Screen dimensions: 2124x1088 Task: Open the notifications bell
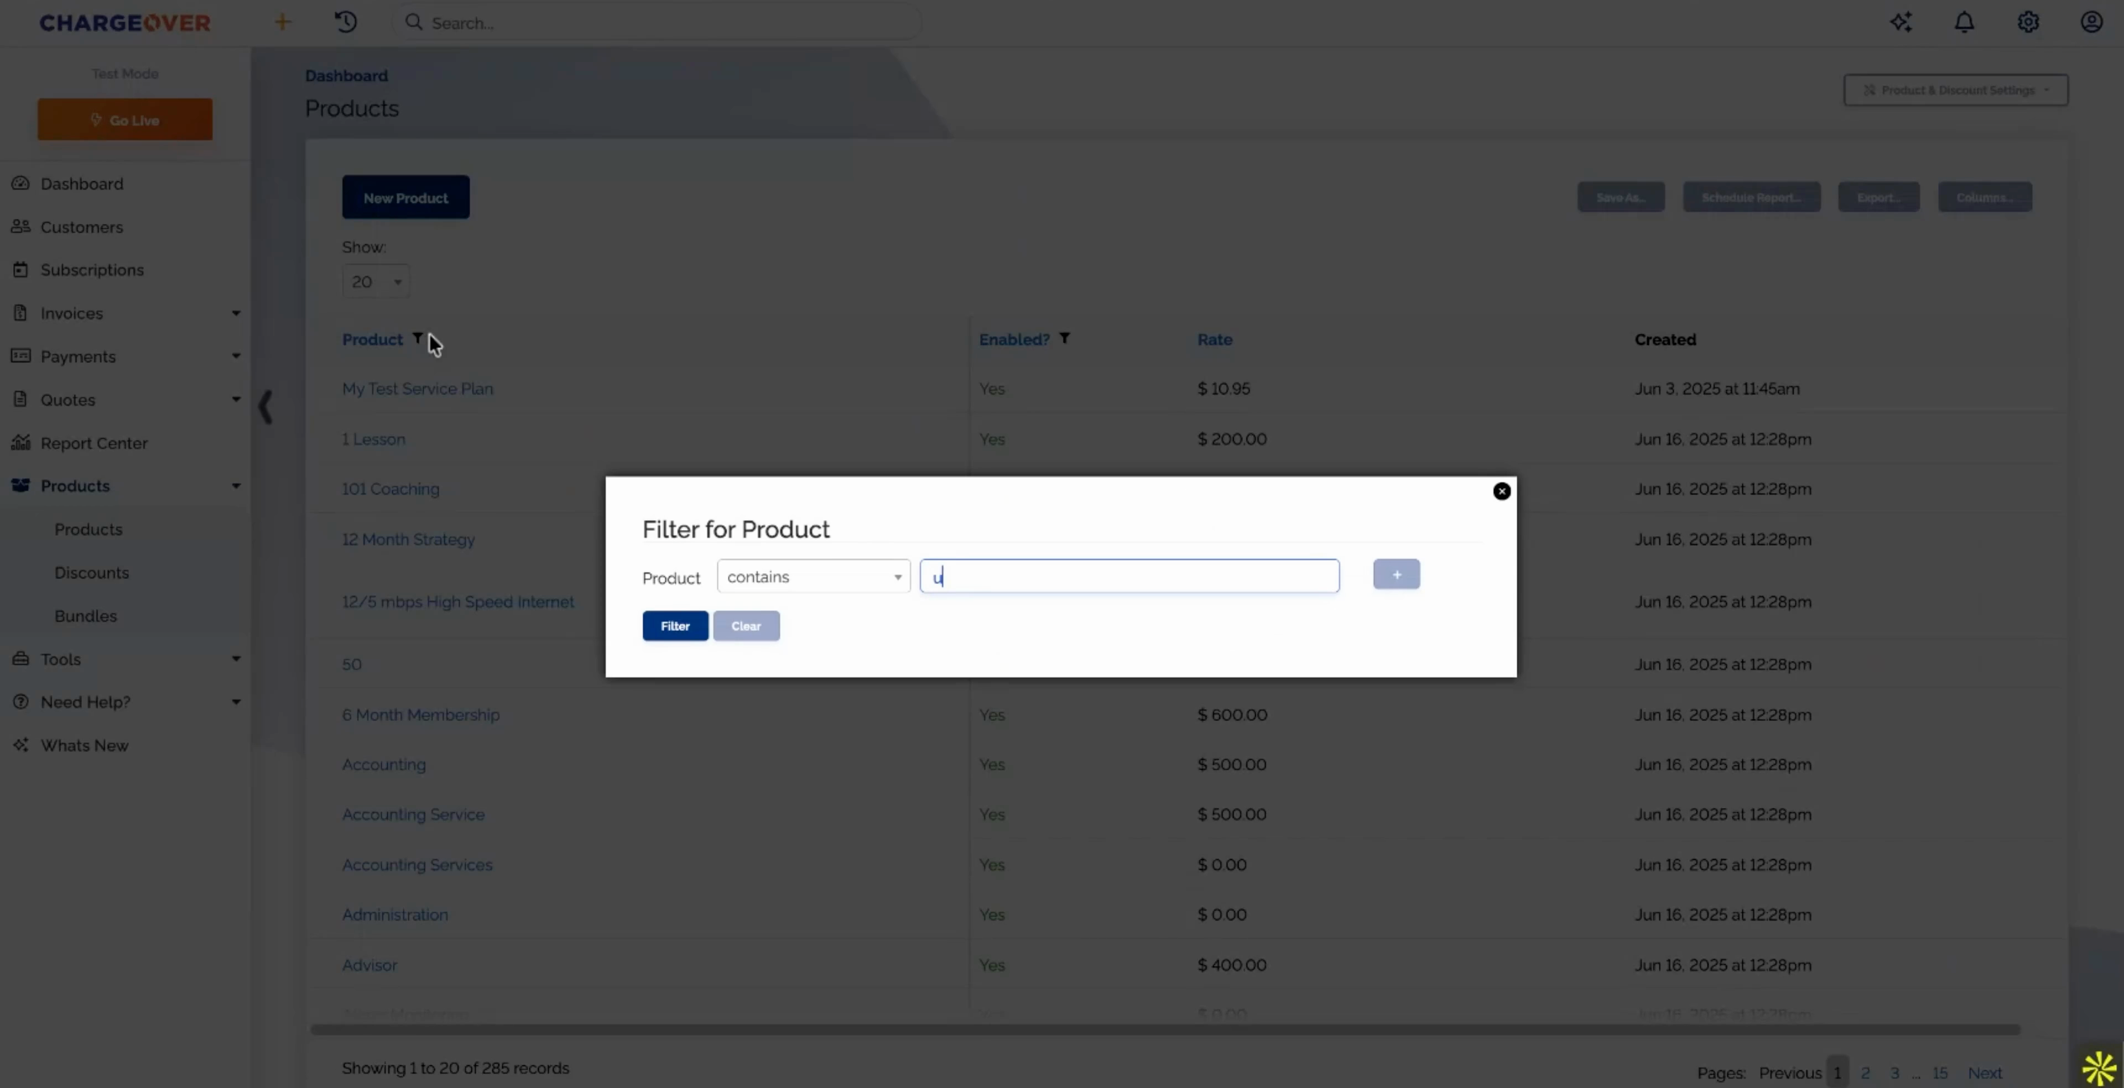1965,22
